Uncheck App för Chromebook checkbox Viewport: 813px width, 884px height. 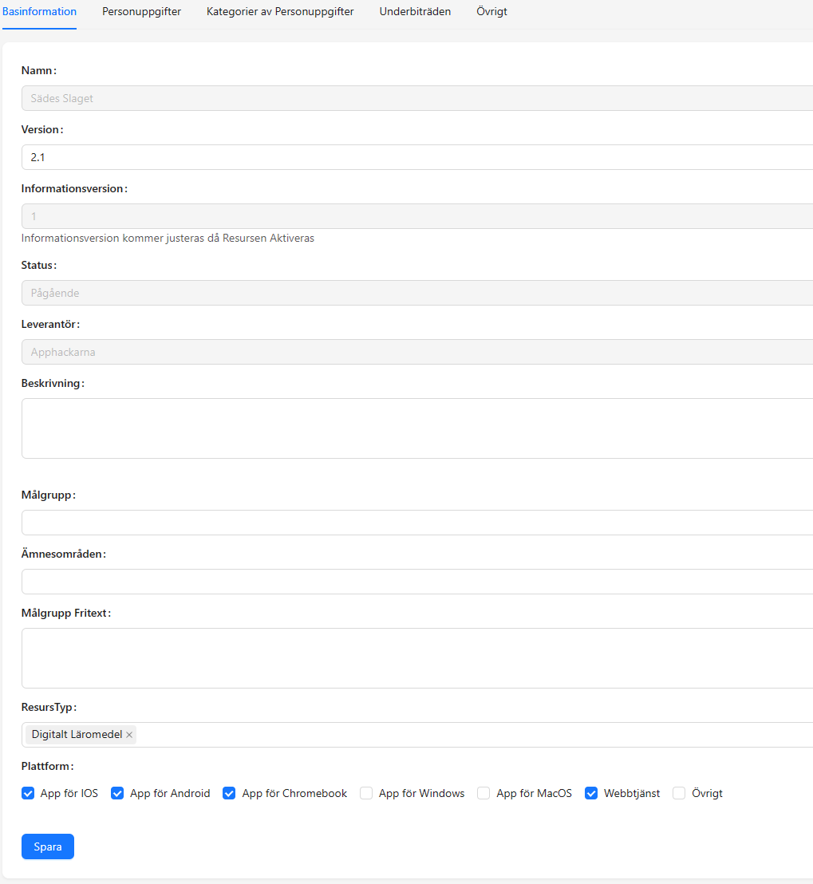pyautogui.click(x=229, y=793)
